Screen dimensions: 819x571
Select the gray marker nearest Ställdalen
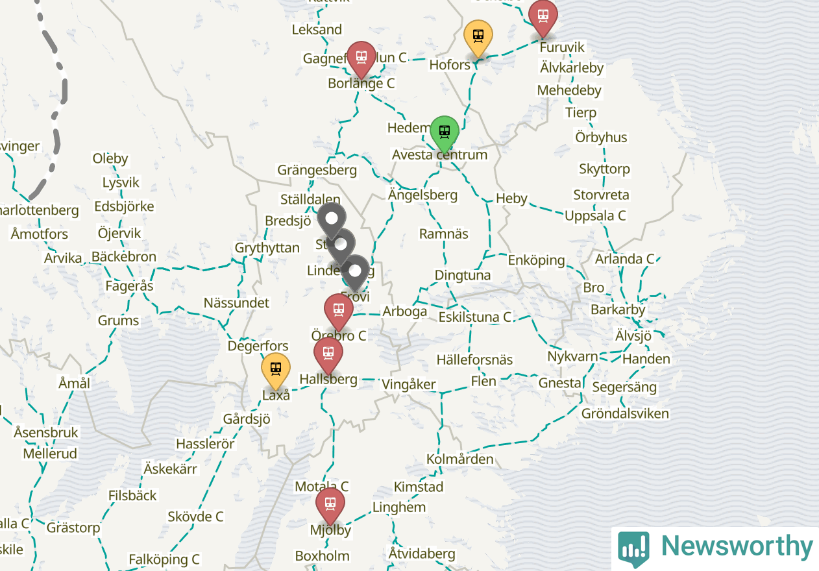(x=332, y=220)
